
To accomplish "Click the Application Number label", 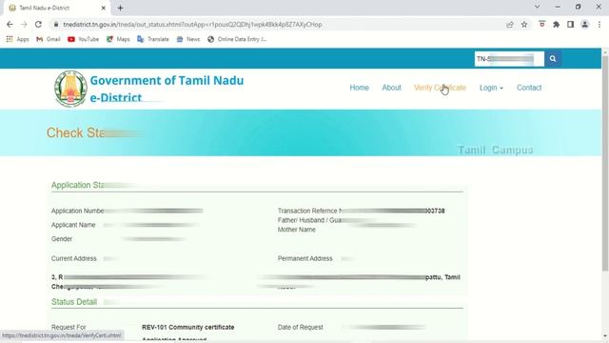I will 78,211.
